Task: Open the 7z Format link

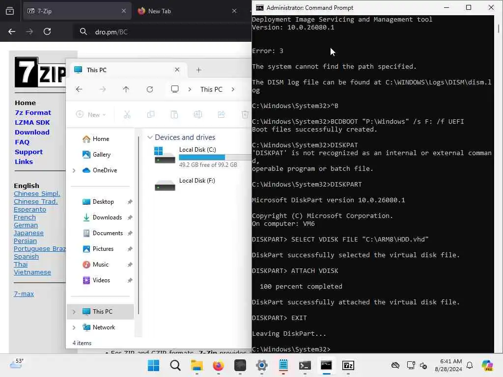Action: [x=33, y=112]
